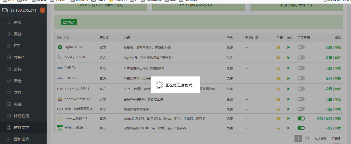Click server IP 39.108.235.211
The height and width of the screenshot is (144, 351).
tap(23, 10)
